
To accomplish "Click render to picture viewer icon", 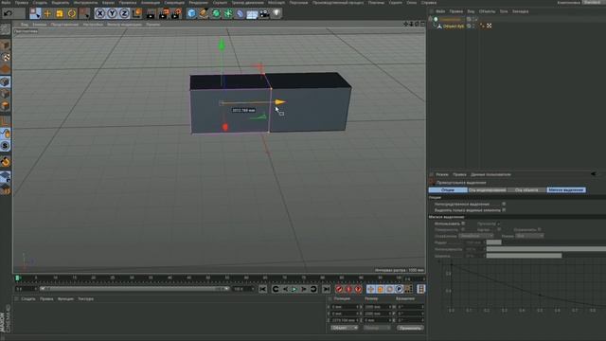I will point(164,13).
